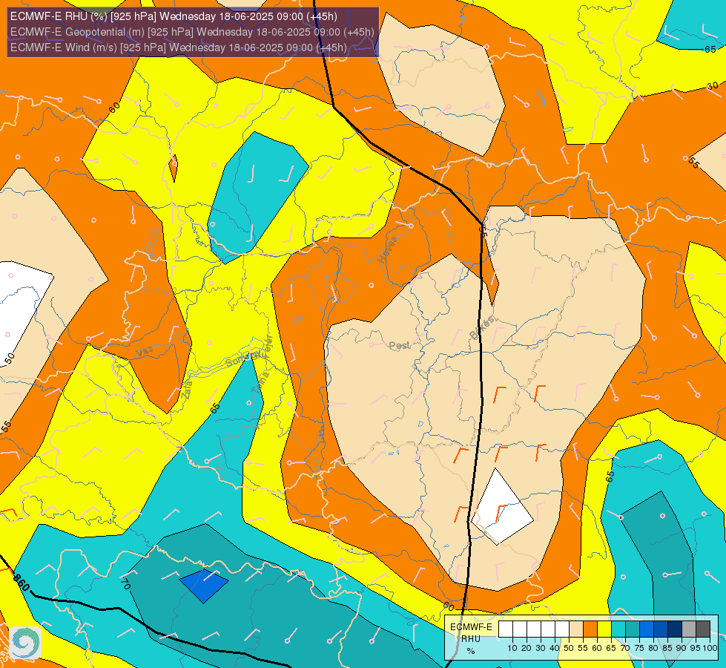Click the legend tick value 10

point(512,648)
